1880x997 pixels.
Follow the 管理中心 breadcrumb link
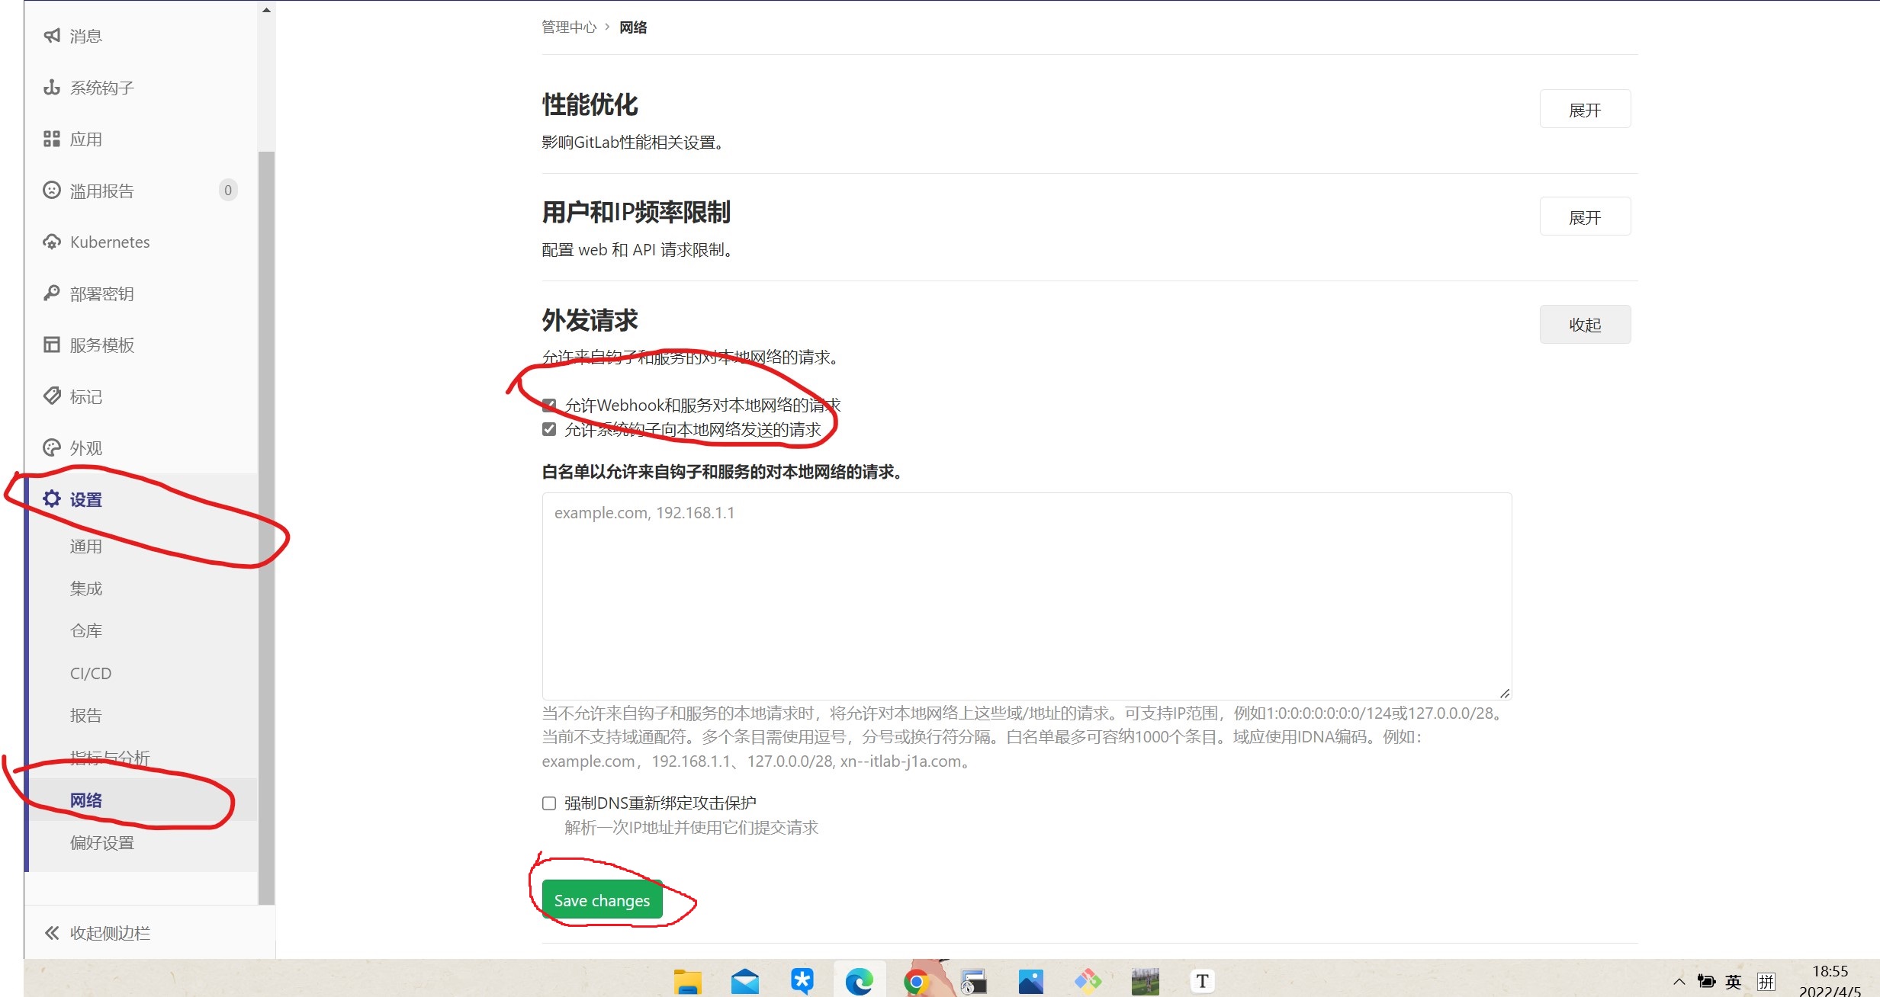pos(569,27)
